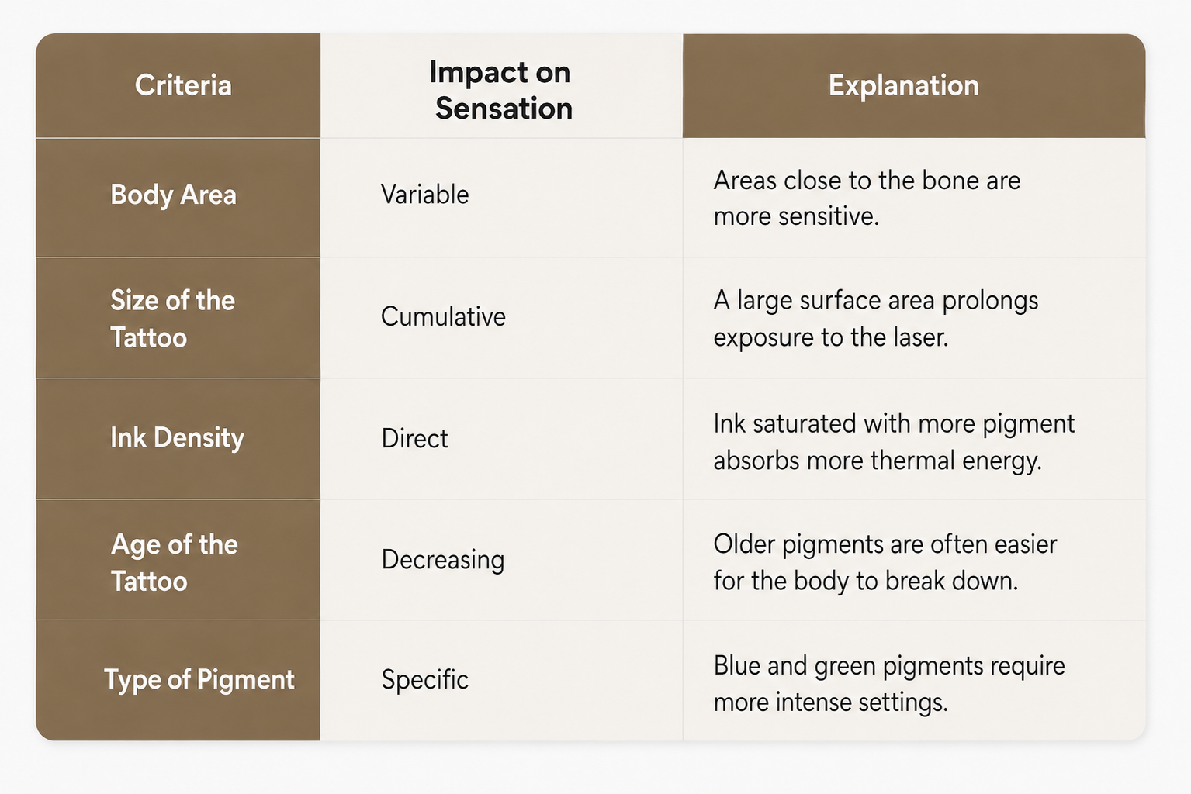Click the blue and green pigments text

pyautogui.click(x=889, y=683)
